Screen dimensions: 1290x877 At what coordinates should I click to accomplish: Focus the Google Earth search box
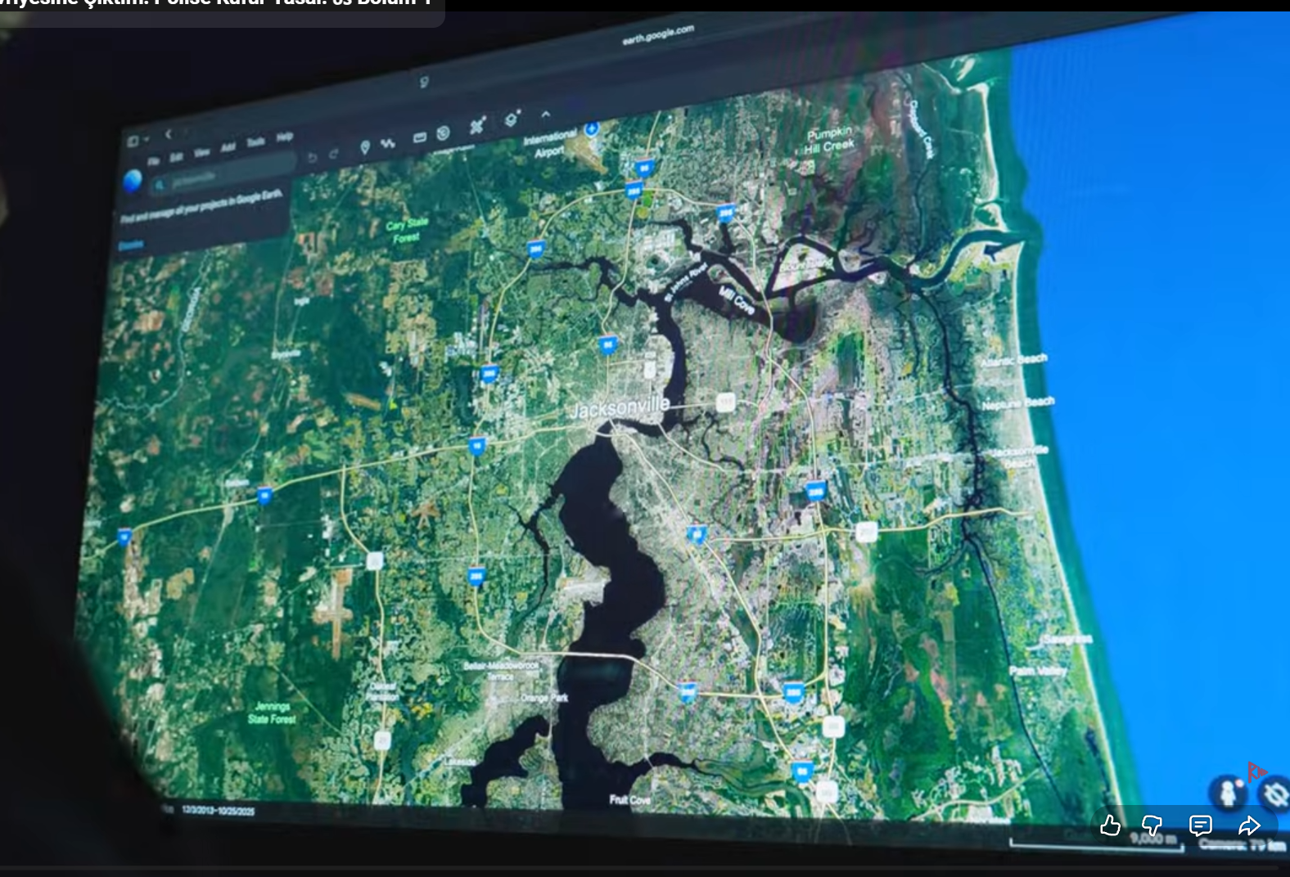coord(223,173)
